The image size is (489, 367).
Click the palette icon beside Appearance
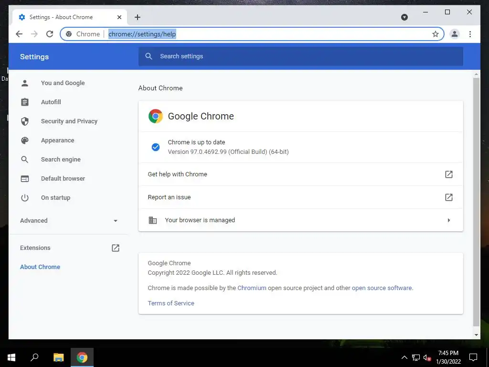click(x=25, y=140)
